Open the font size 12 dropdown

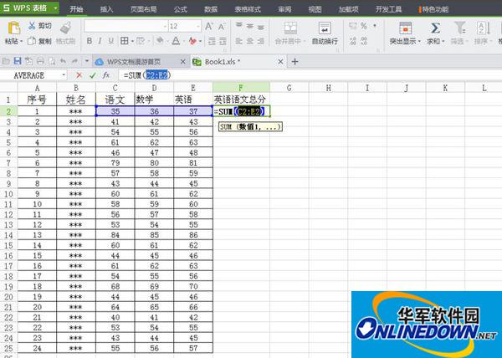198,26
